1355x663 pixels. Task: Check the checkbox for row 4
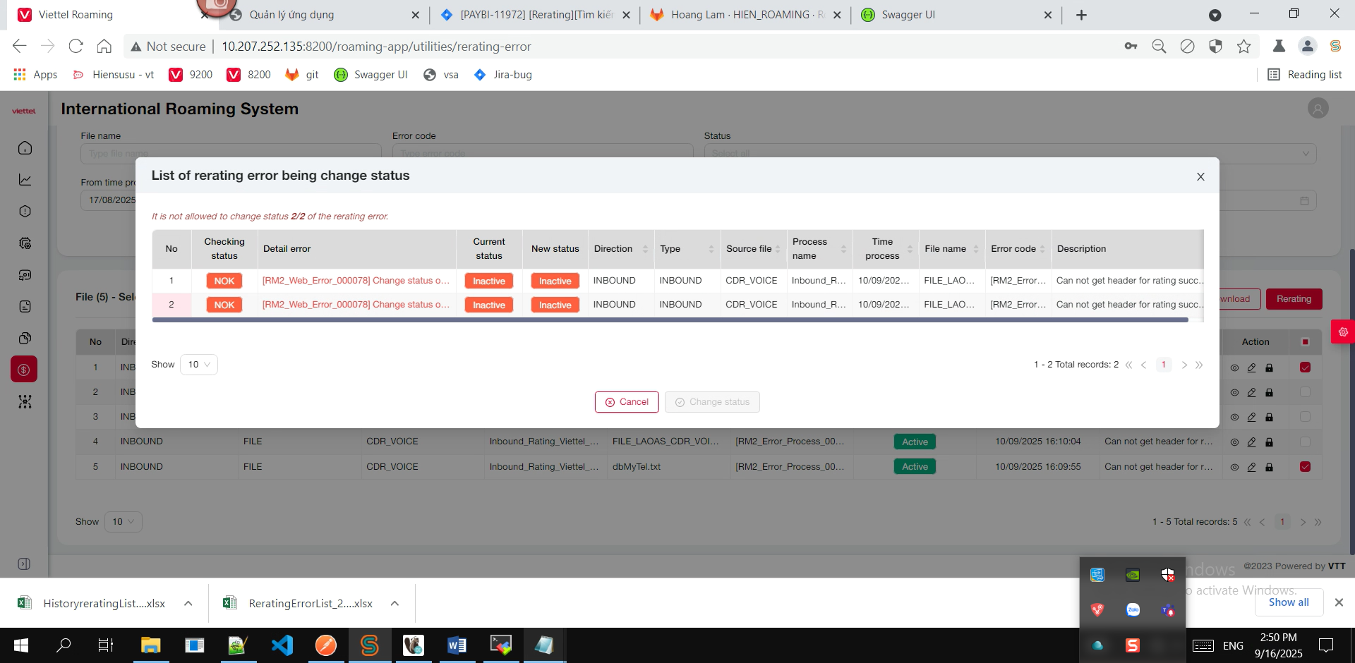(x=1305, y=442)
